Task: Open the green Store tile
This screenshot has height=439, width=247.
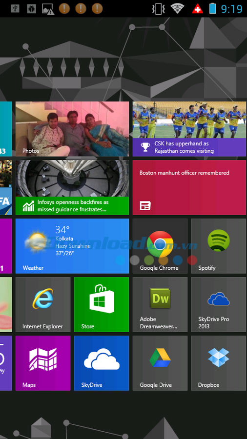Action: pos(102,304)
